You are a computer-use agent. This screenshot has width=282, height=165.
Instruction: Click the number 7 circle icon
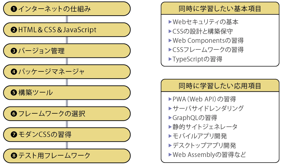(14, 135)
